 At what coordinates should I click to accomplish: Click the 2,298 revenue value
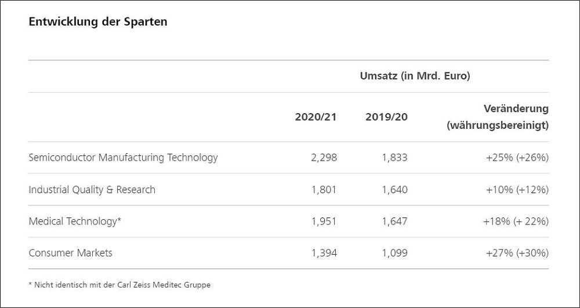[324, 157]
